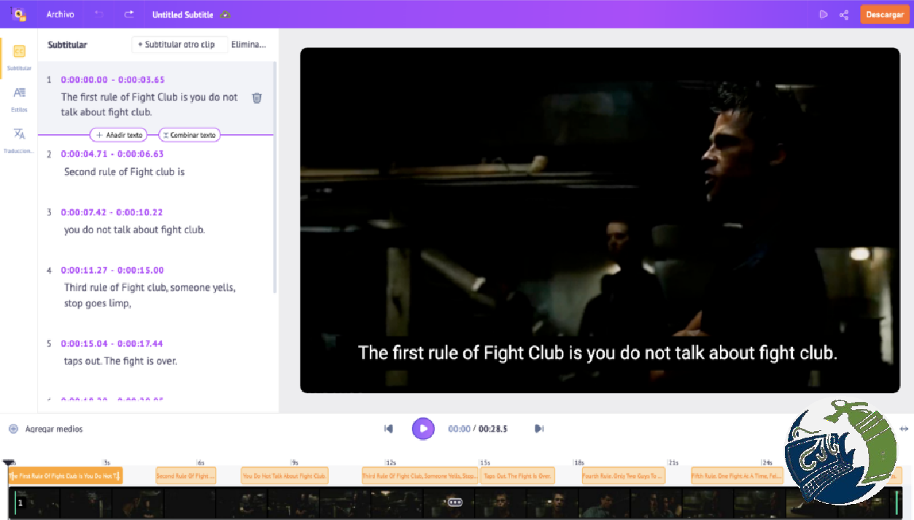Viewport: 914px width, 520px height.
Task: Click the 12s mark on timeline ruler
Action: pos(391,462)
